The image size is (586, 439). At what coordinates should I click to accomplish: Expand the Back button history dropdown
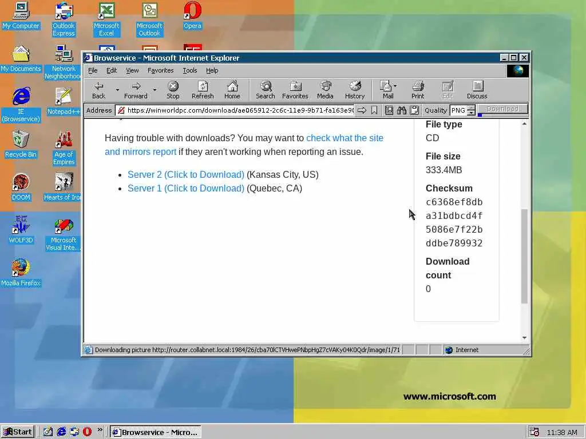coord(117,90)
